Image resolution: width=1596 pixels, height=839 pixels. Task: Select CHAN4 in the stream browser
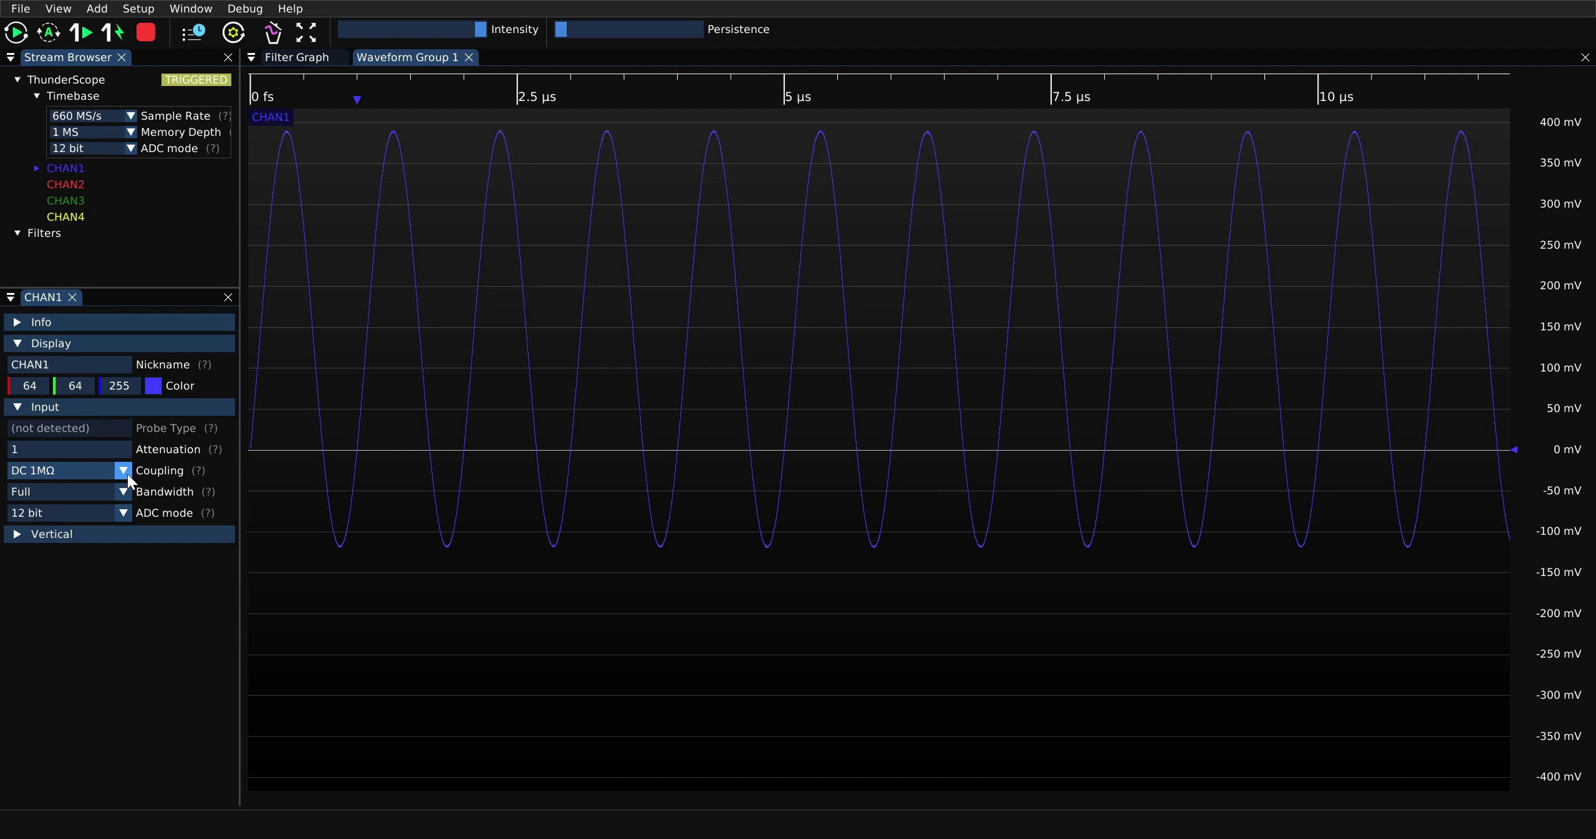coord(65,217)
